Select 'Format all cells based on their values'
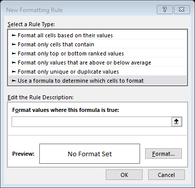This screenshot has height=188, width=195. pos(97,35)
